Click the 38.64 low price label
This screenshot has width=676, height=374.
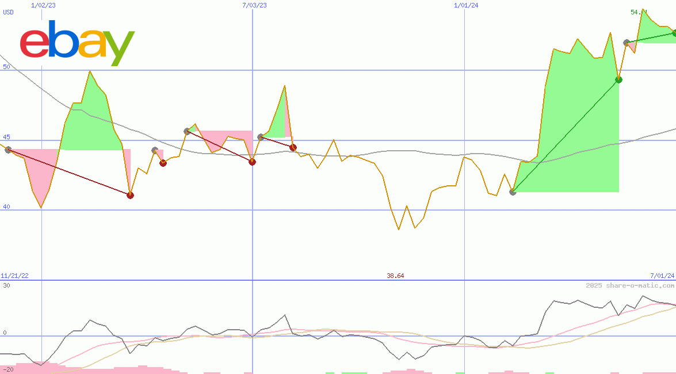click(x=395, y=276)
